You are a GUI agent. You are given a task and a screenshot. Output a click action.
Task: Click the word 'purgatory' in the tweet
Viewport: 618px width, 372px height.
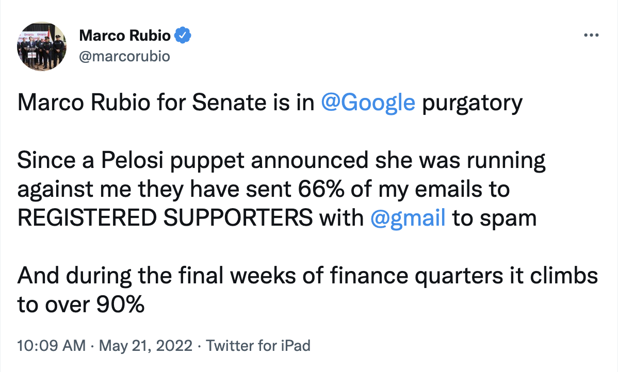coord(472,103)
